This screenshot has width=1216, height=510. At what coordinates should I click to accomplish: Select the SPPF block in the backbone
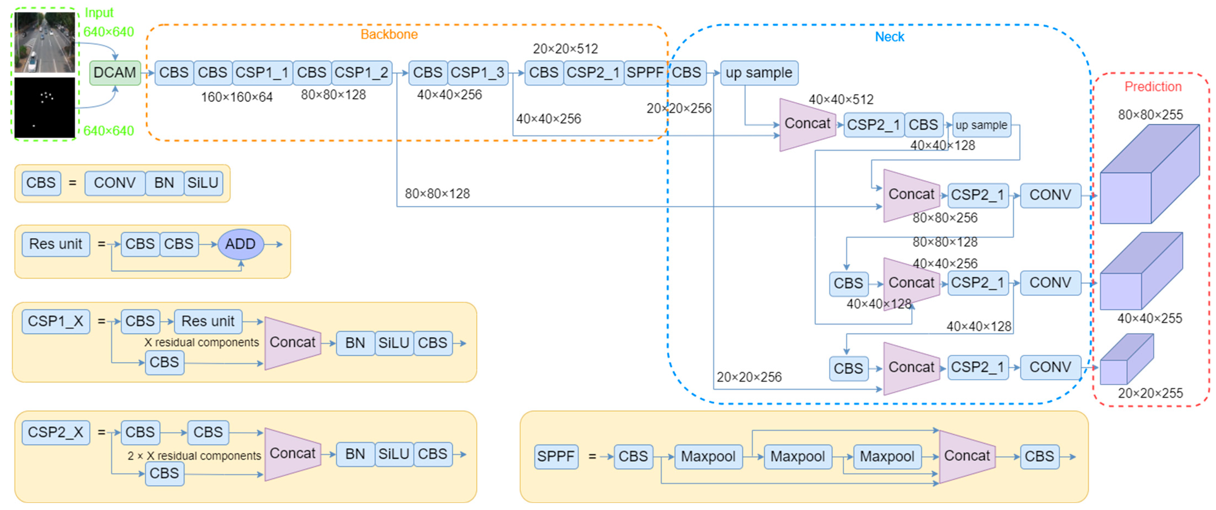pyautogui.click(x=645, y=73)
